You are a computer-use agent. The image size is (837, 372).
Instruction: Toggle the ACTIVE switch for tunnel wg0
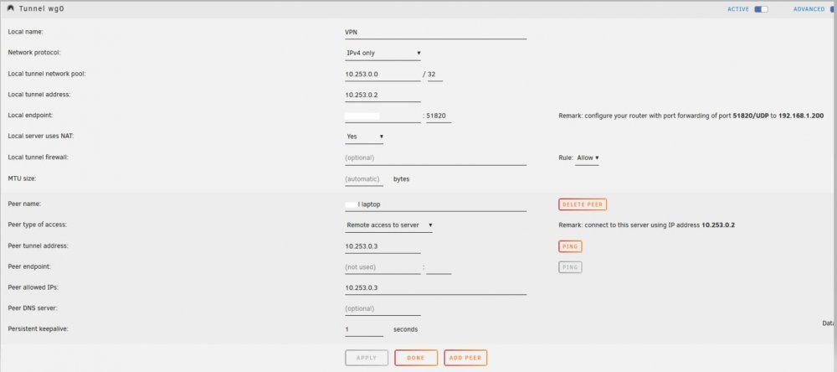[x=761, y=9]
